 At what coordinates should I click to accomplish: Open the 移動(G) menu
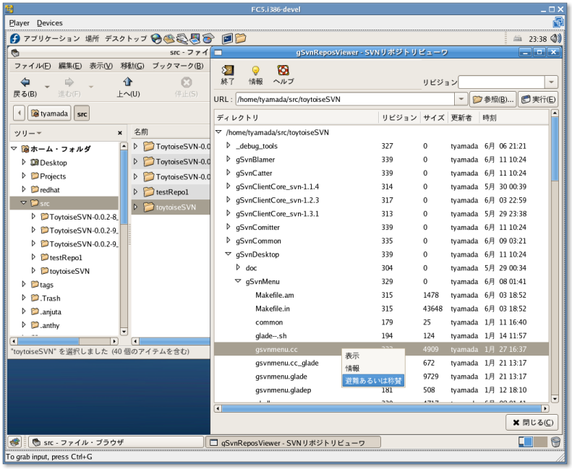132,66
